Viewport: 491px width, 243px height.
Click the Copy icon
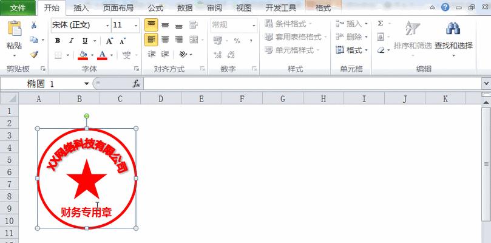[x=33, y=40]
